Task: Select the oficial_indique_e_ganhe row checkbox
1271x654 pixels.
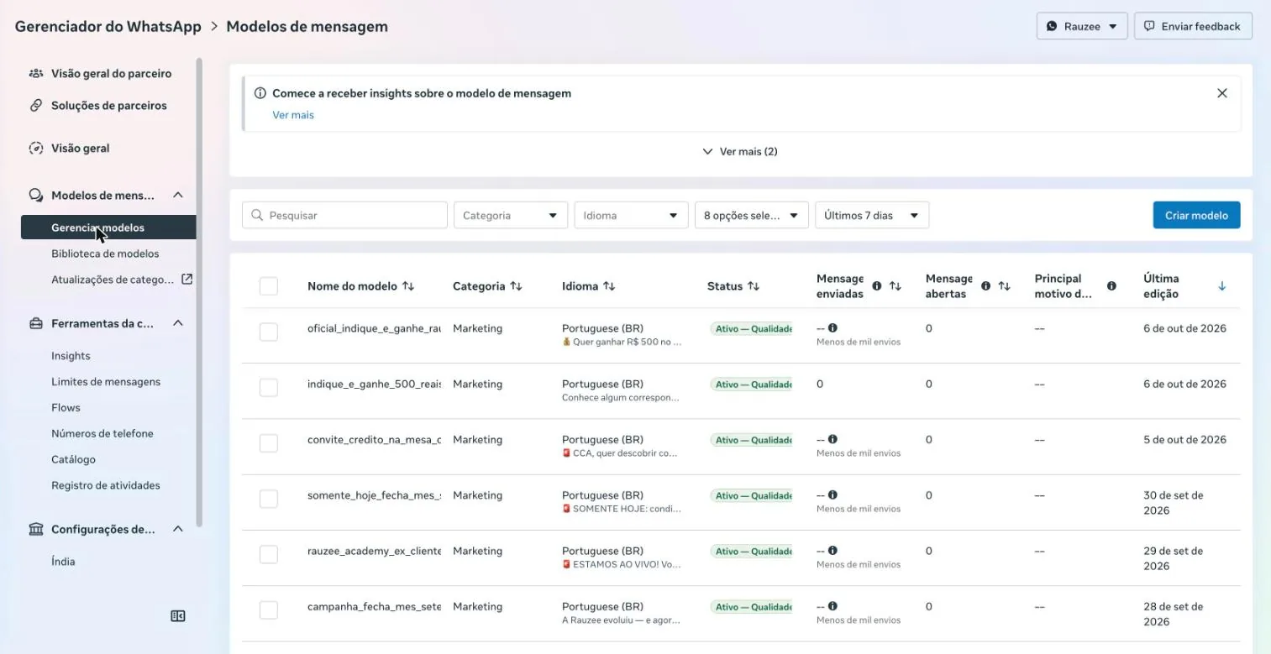Action: 269,332
